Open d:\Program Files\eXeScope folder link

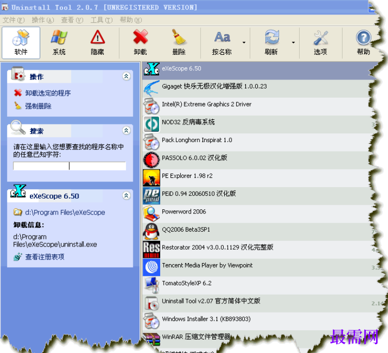click(x=65, y=212)
